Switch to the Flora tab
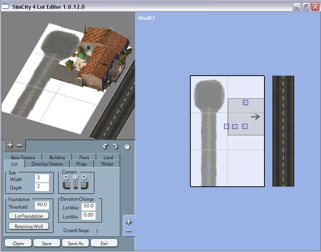Viewport: 321px width, 252px height. point(84,157)
